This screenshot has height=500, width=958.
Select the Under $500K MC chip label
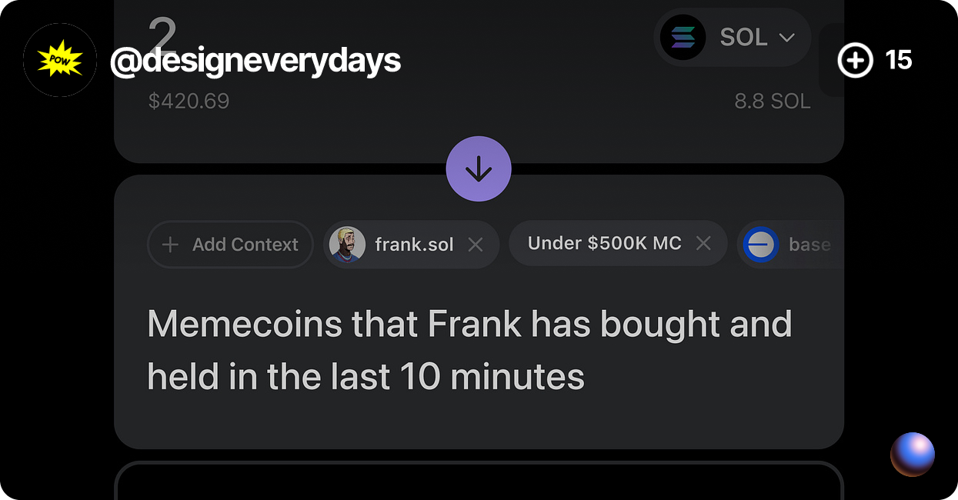click(604, 244)
